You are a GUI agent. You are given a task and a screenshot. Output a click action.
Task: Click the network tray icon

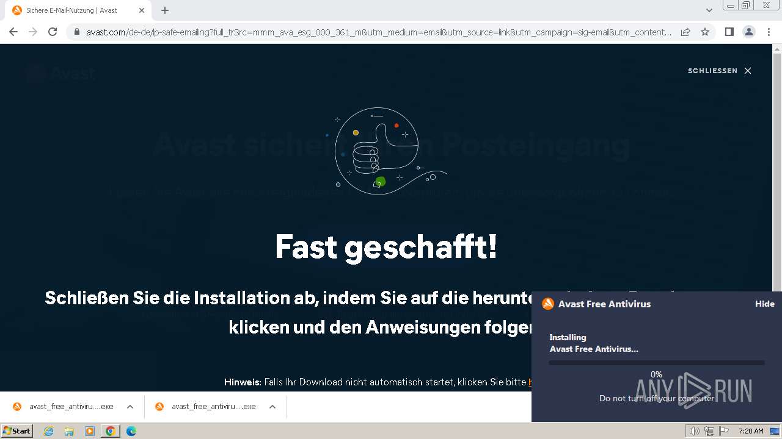(x=709, y=431)
